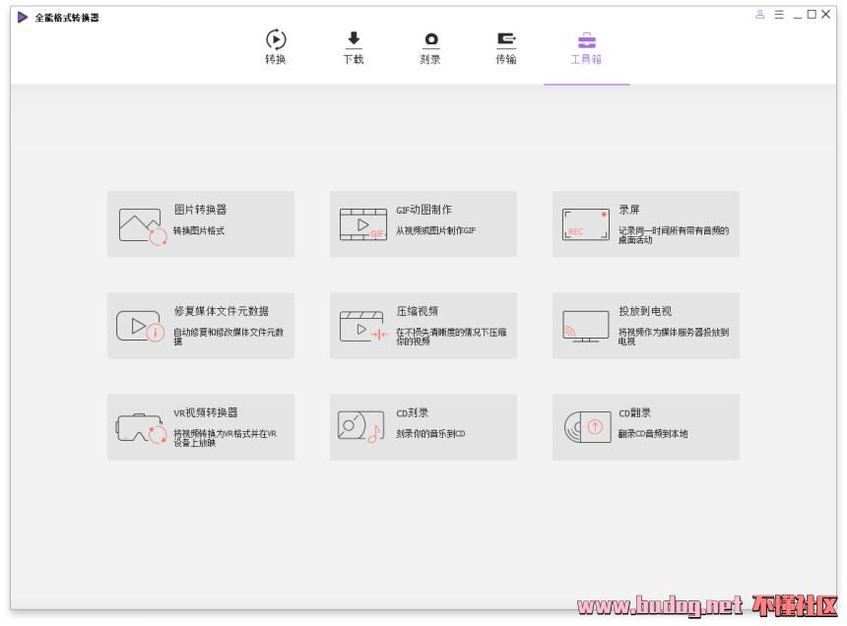Click the 全能格式转换器 app logo

click(23, 17)
